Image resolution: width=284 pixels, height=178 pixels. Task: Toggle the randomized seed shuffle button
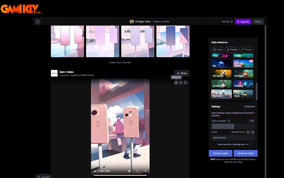pyautogui.click(x=248, y=132)
